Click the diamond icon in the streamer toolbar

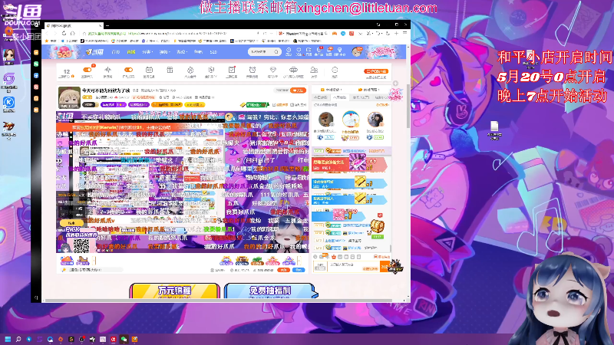(x=273, y=70)
